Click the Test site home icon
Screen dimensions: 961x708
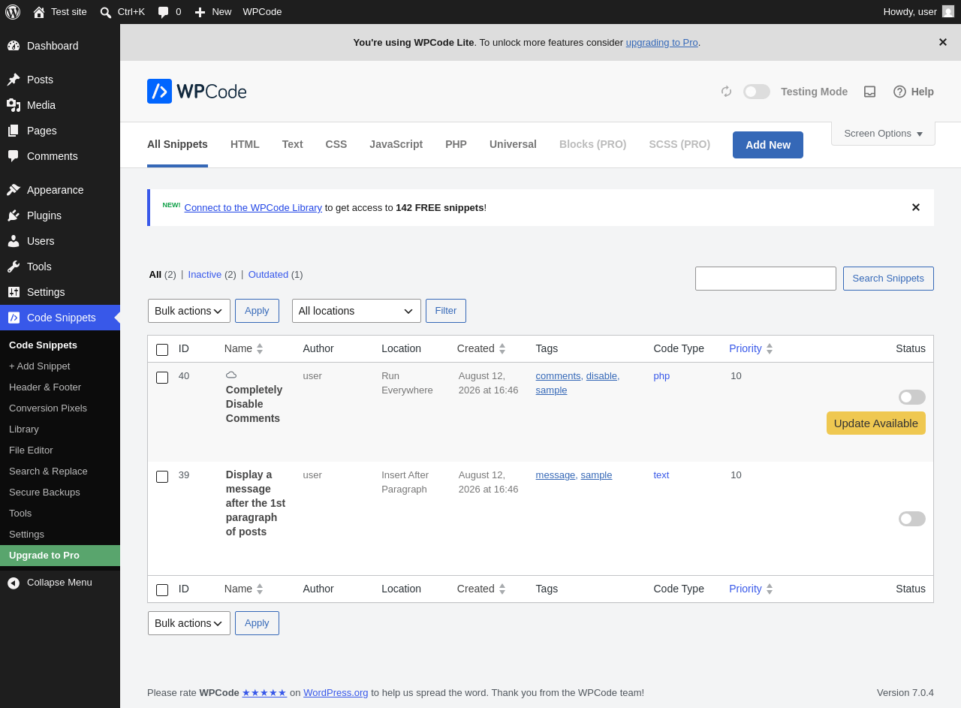[x=39, y=12]
